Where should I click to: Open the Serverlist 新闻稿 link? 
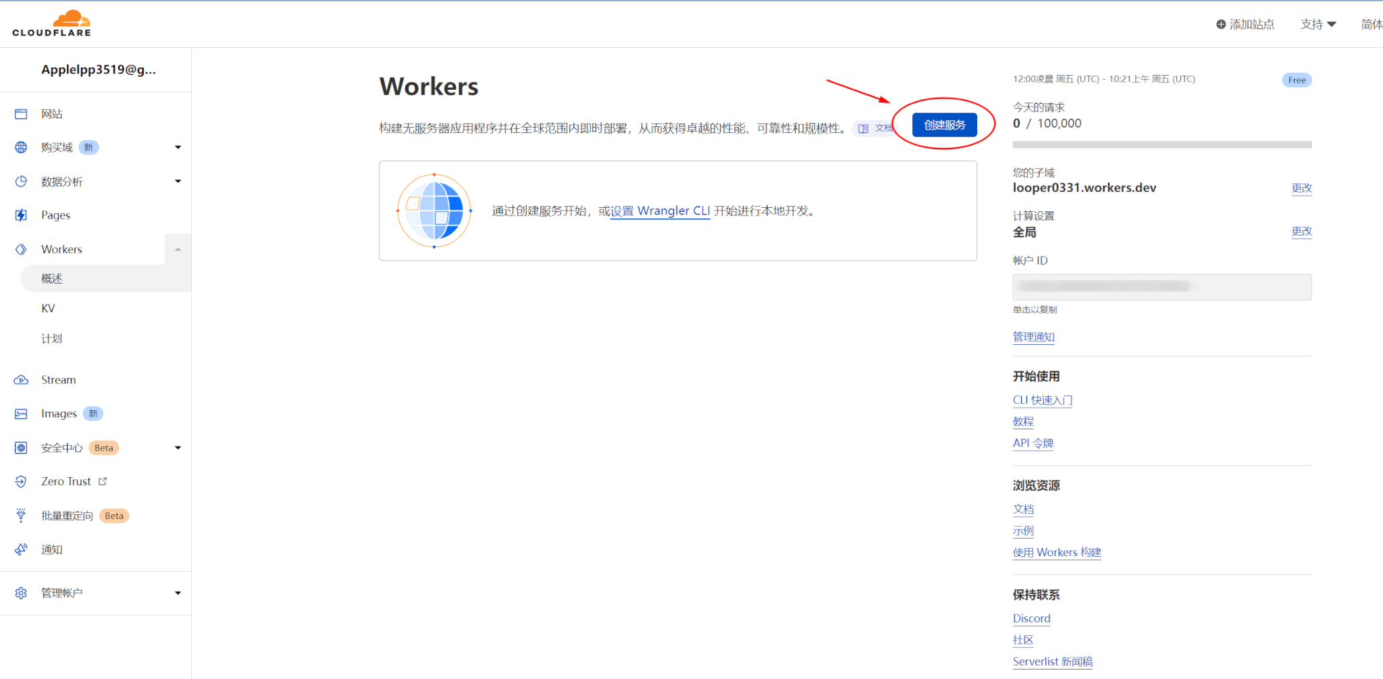1052,661
